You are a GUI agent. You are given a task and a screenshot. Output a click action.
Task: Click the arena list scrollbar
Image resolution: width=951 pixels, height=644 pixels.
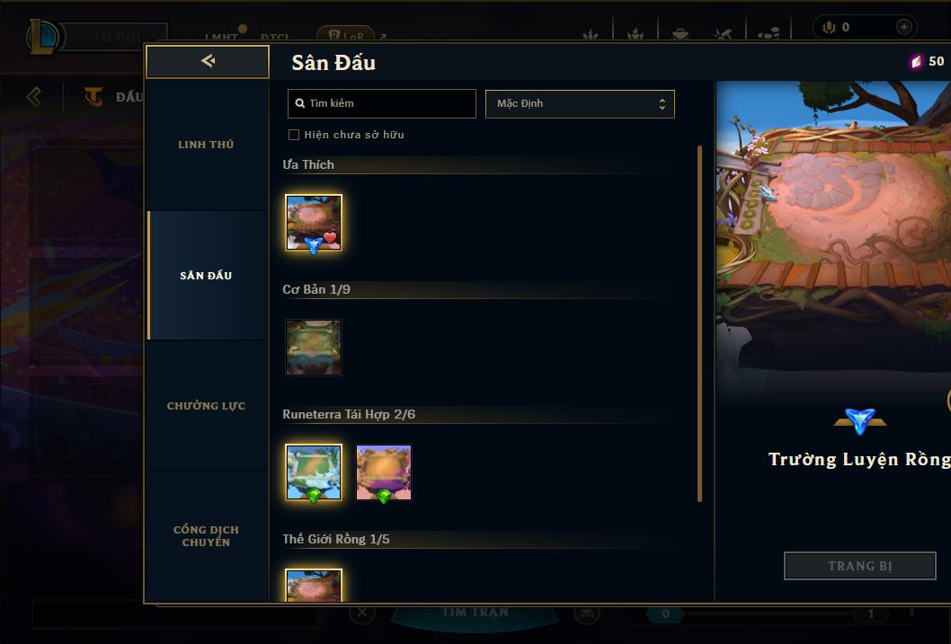(x=699, y=323)
